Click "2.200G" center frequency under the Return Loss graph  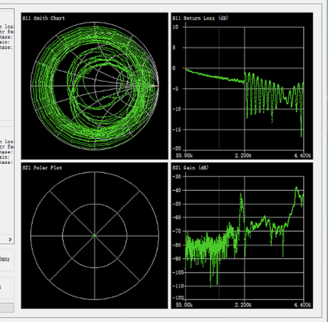click(x=243, y=156)
